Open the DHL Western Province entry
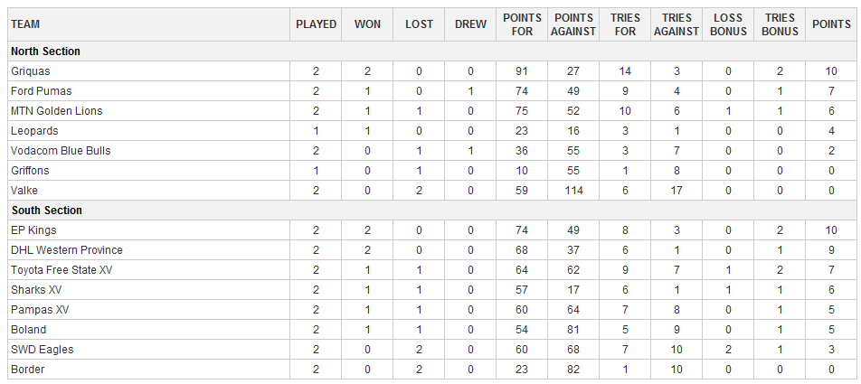Image resolution: width=861 pixels, height=384 pixels. (66, 250)
